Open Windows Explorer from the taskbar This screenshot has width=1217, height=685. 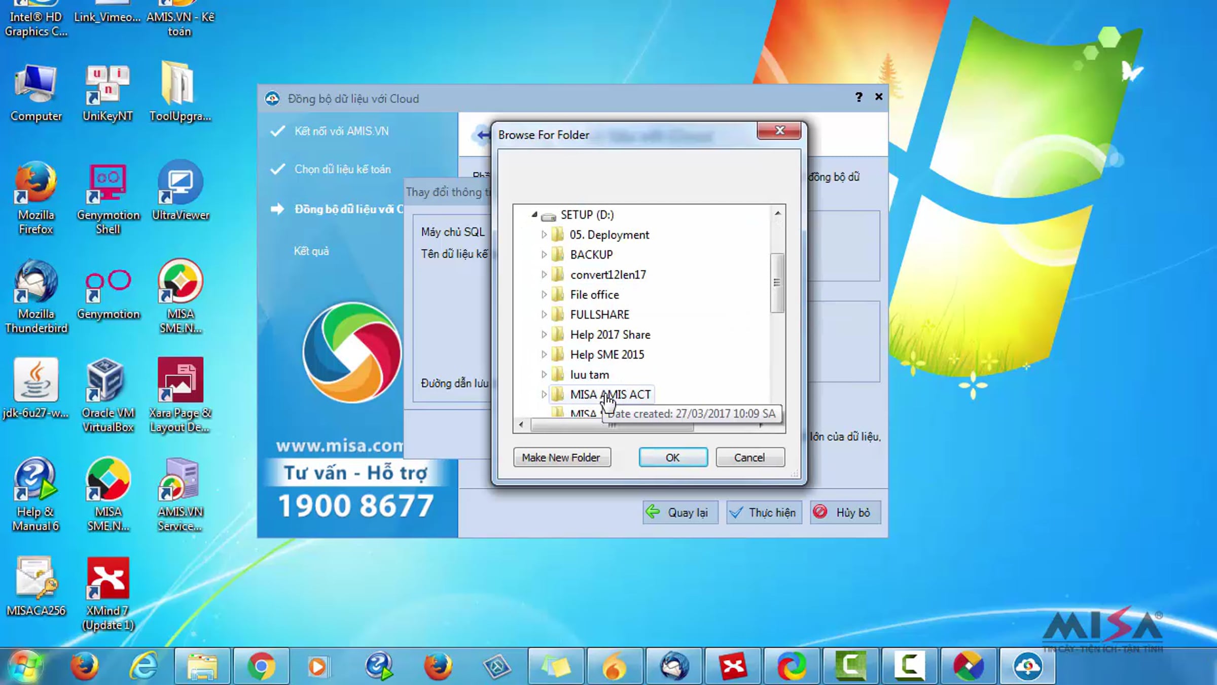tap(202, 666)
